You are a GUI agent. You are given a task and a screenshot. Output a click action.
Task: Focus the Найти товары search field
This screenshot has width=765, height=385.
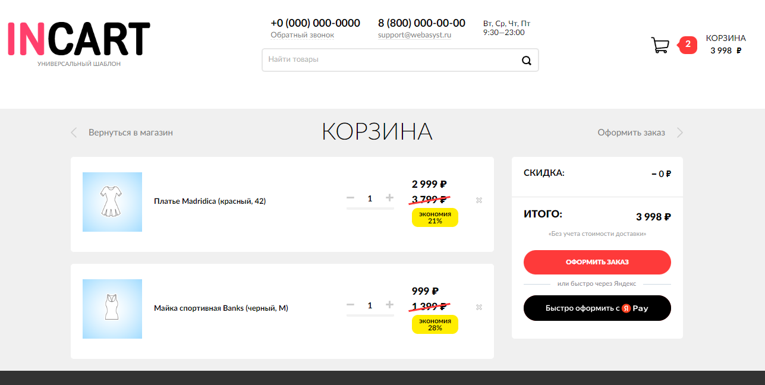389,60
